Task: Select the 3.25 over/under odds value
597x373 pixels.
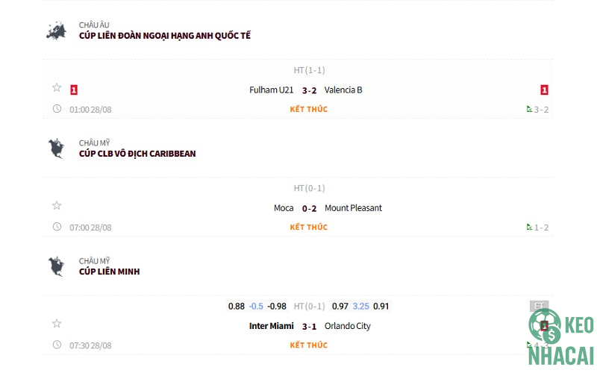Action: 360,306
